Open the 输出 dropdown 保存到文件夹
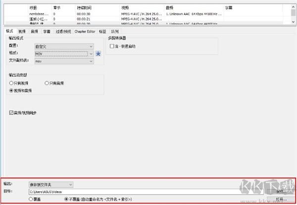 tap(51, 185)
